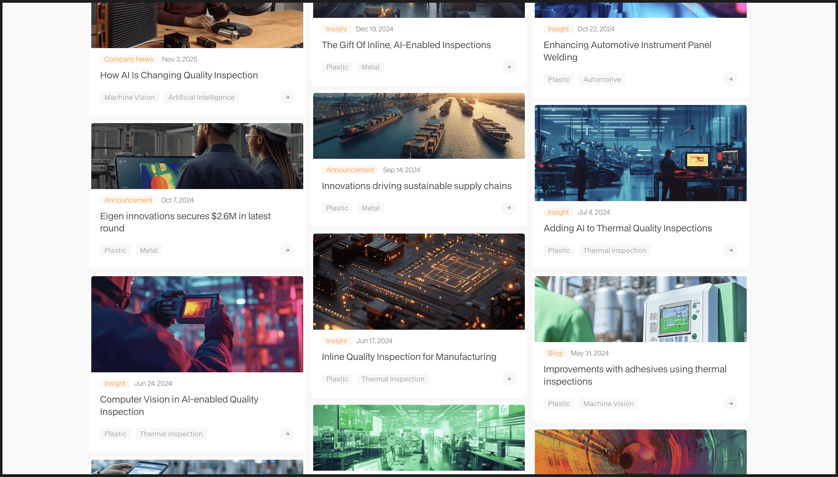Click arrow icon on 'The Gift Of Inline' card

click(509, 67)
